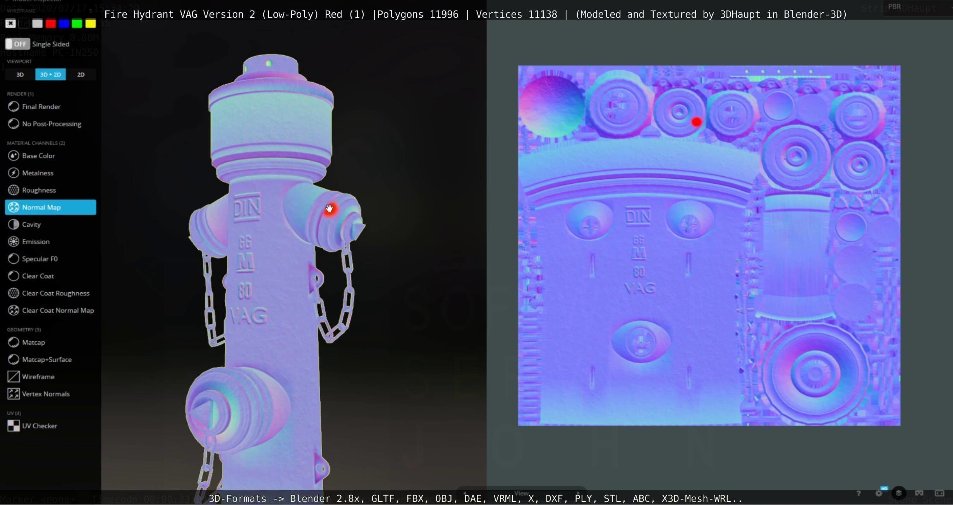The width and height of the screenshot is (953, 505).
Task: Pick the blue wireframe color
Action: [64, 24]
